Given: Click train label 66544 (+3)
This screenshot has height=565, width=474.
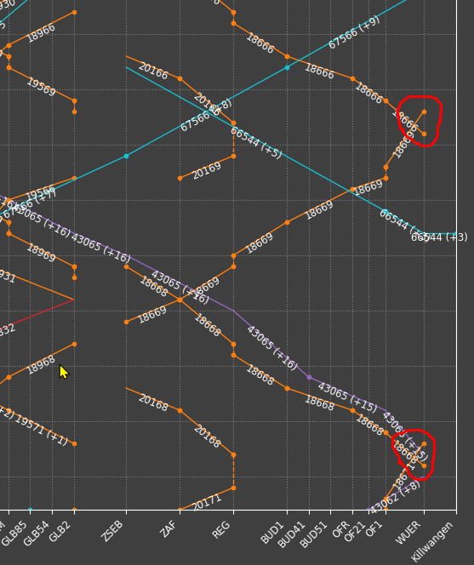Looking at the screenshot, I should click(x=439, y=237).
